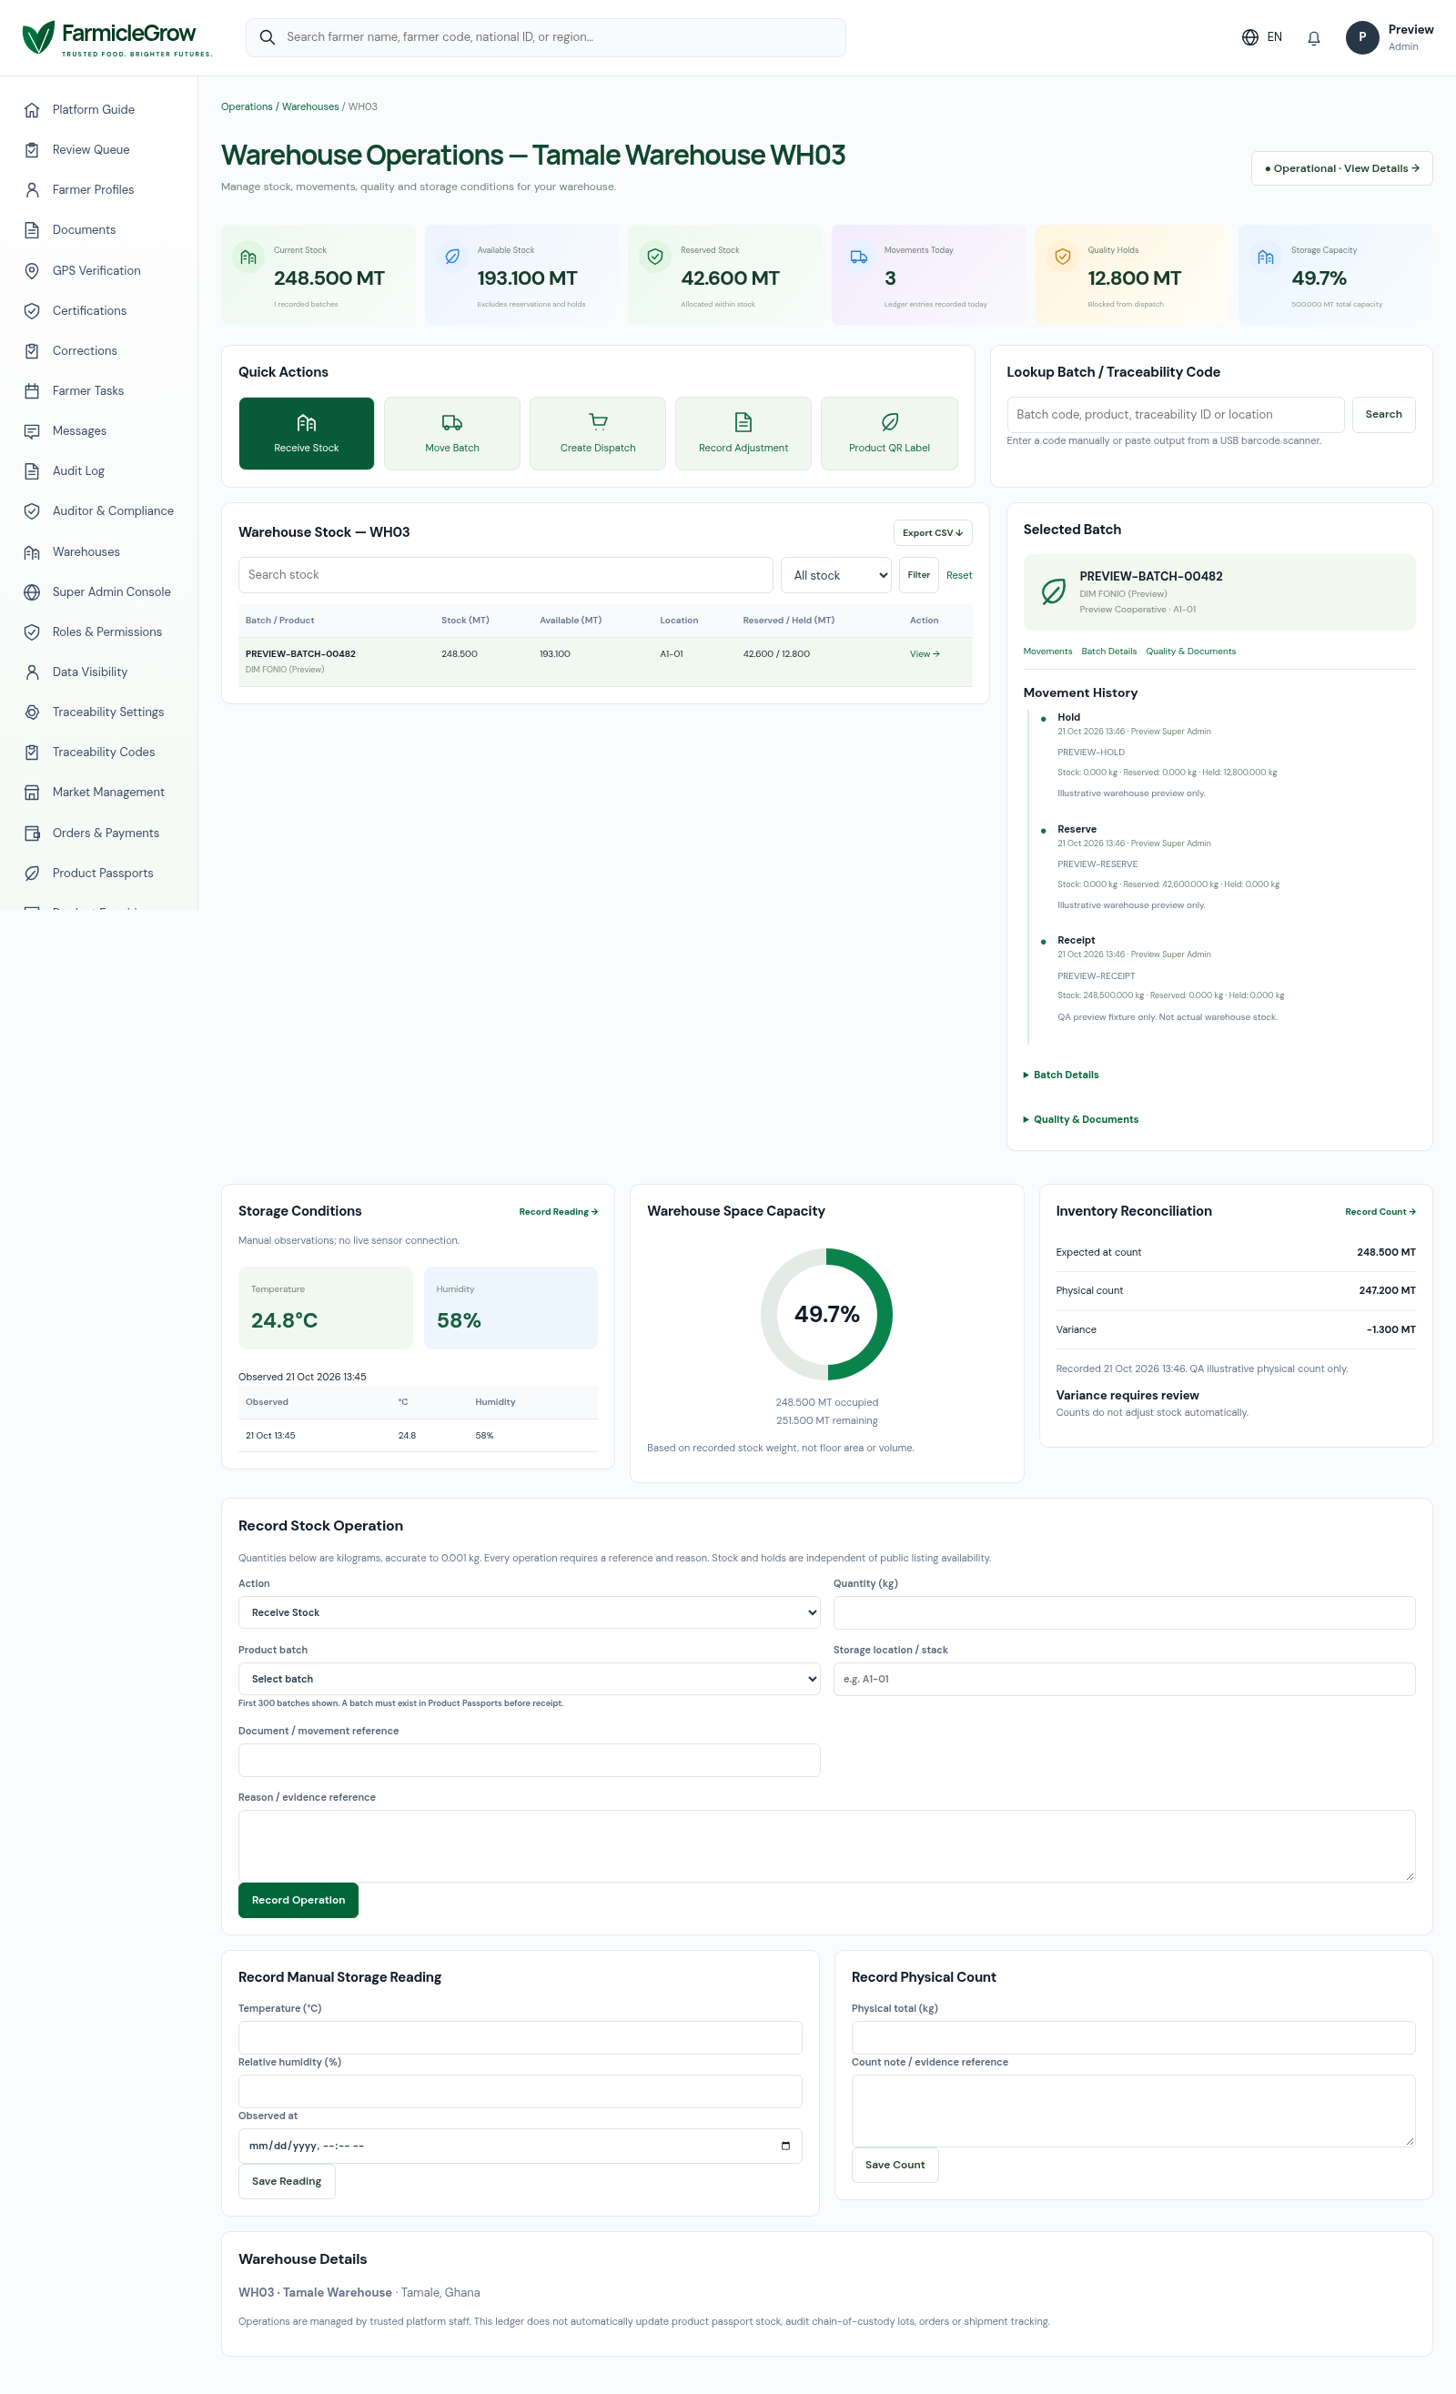Screen dimensions: 1456x2394
Task: Click the Save Count button
Action: 895,2165
